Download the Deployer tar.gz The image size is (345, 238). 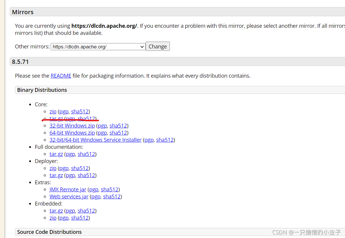[56, 175]
